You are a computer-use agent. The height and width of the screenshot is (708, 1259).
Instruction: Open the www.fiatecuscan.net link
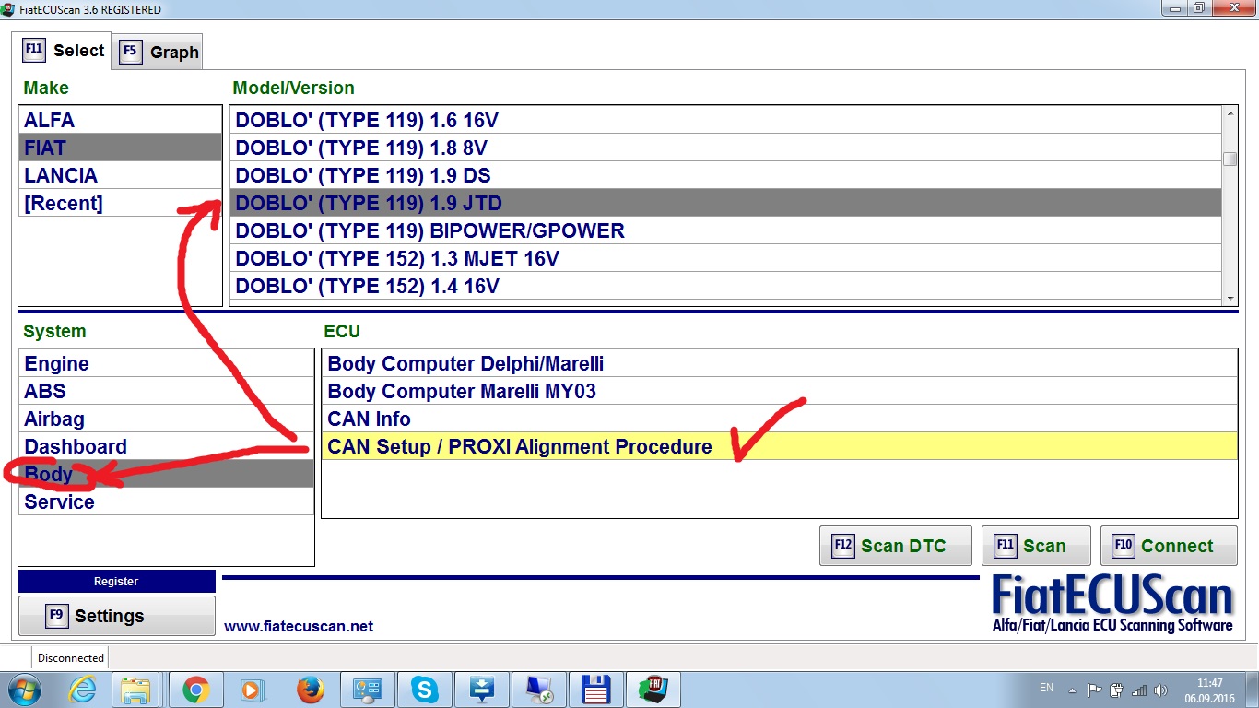pyautogui.click(x=299, y=626)
